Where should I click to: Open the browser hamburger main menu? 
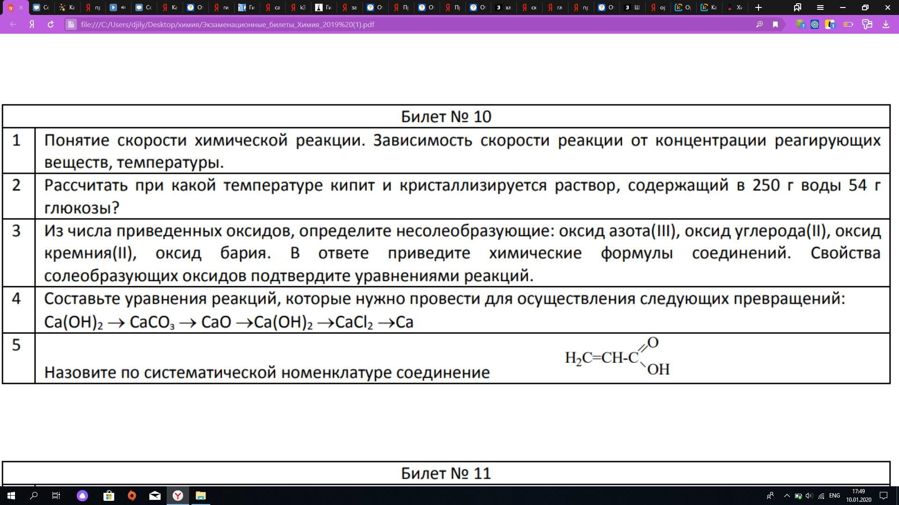820,7
